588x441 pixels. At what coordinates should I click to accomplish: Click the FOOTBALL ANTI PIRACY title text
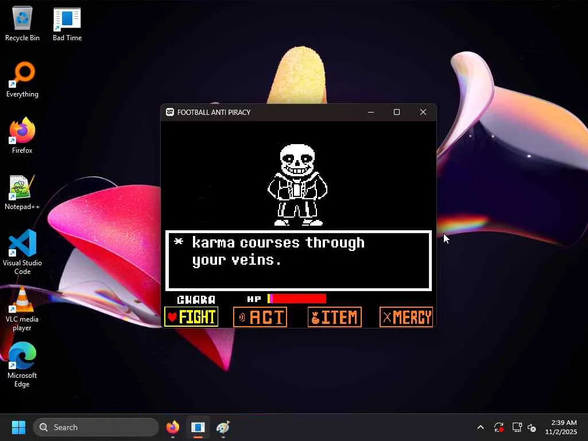tap(214, 112)
